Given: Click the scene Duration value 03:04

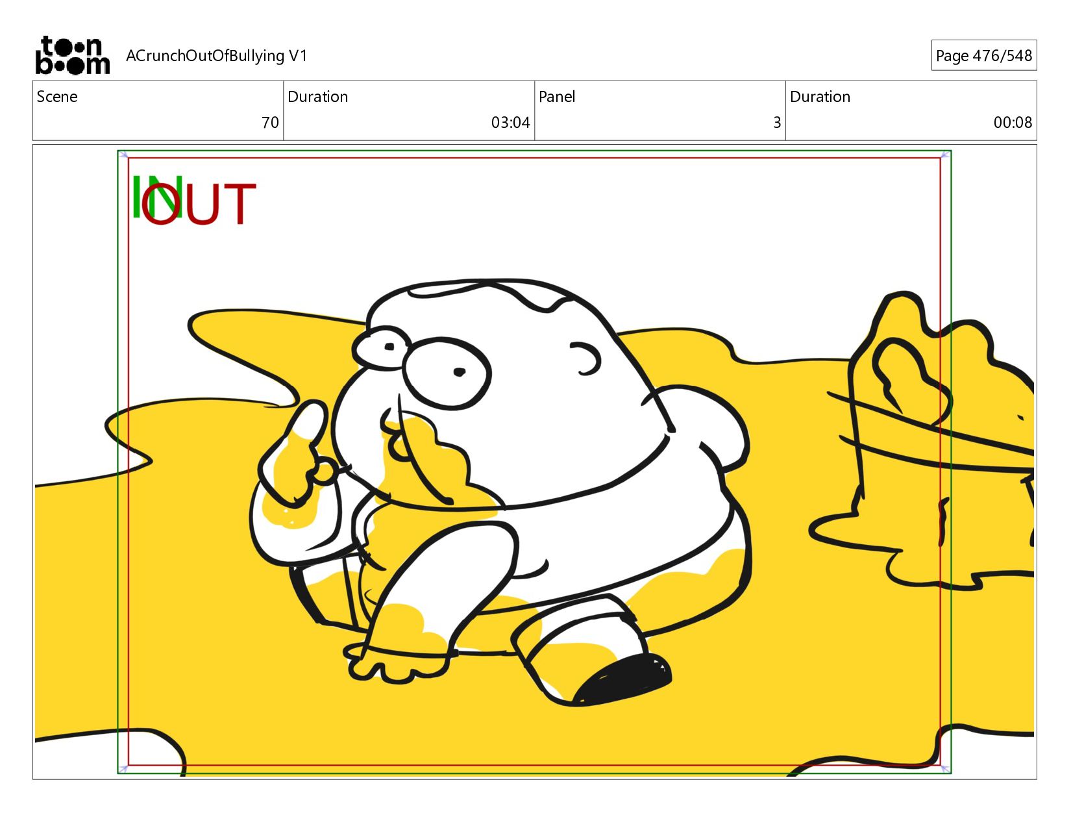Looking at the screenshot, I should tap(510, 123).
